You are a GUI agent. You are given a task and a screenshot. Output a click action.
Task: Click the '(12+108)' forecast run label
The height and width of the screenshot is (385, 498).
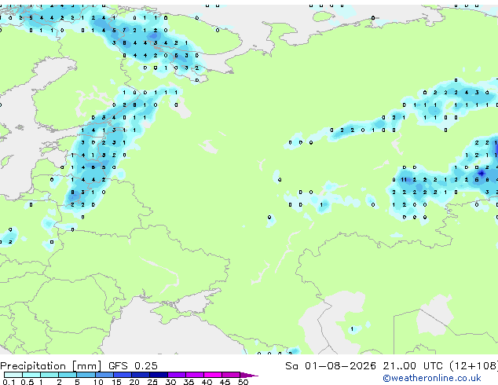pyautogui.click(x=474, y=366)
